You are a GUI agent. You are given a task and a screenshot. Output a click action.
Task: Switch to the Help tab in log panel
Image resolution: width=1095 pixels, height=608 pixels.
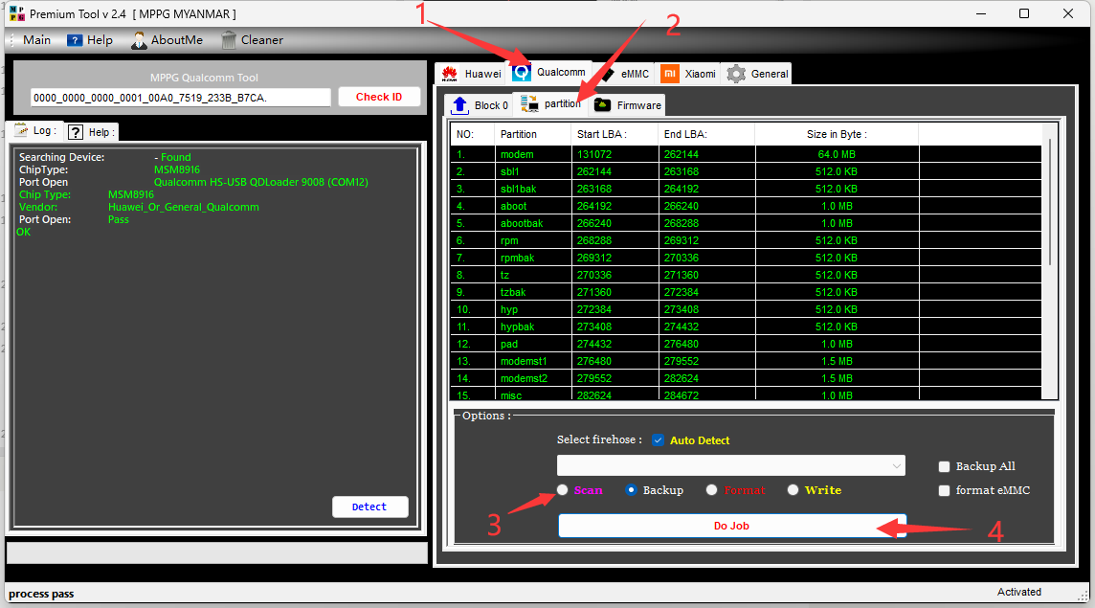(92, 132)
